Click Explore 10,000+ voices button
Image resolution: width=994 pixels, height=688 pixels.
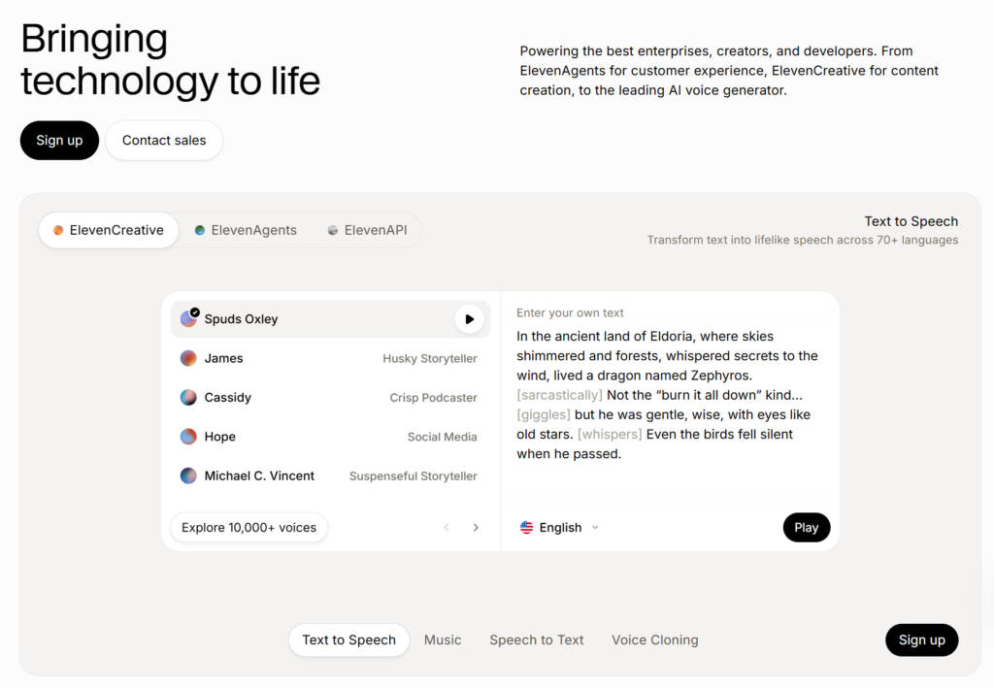(x=248, y=528)
